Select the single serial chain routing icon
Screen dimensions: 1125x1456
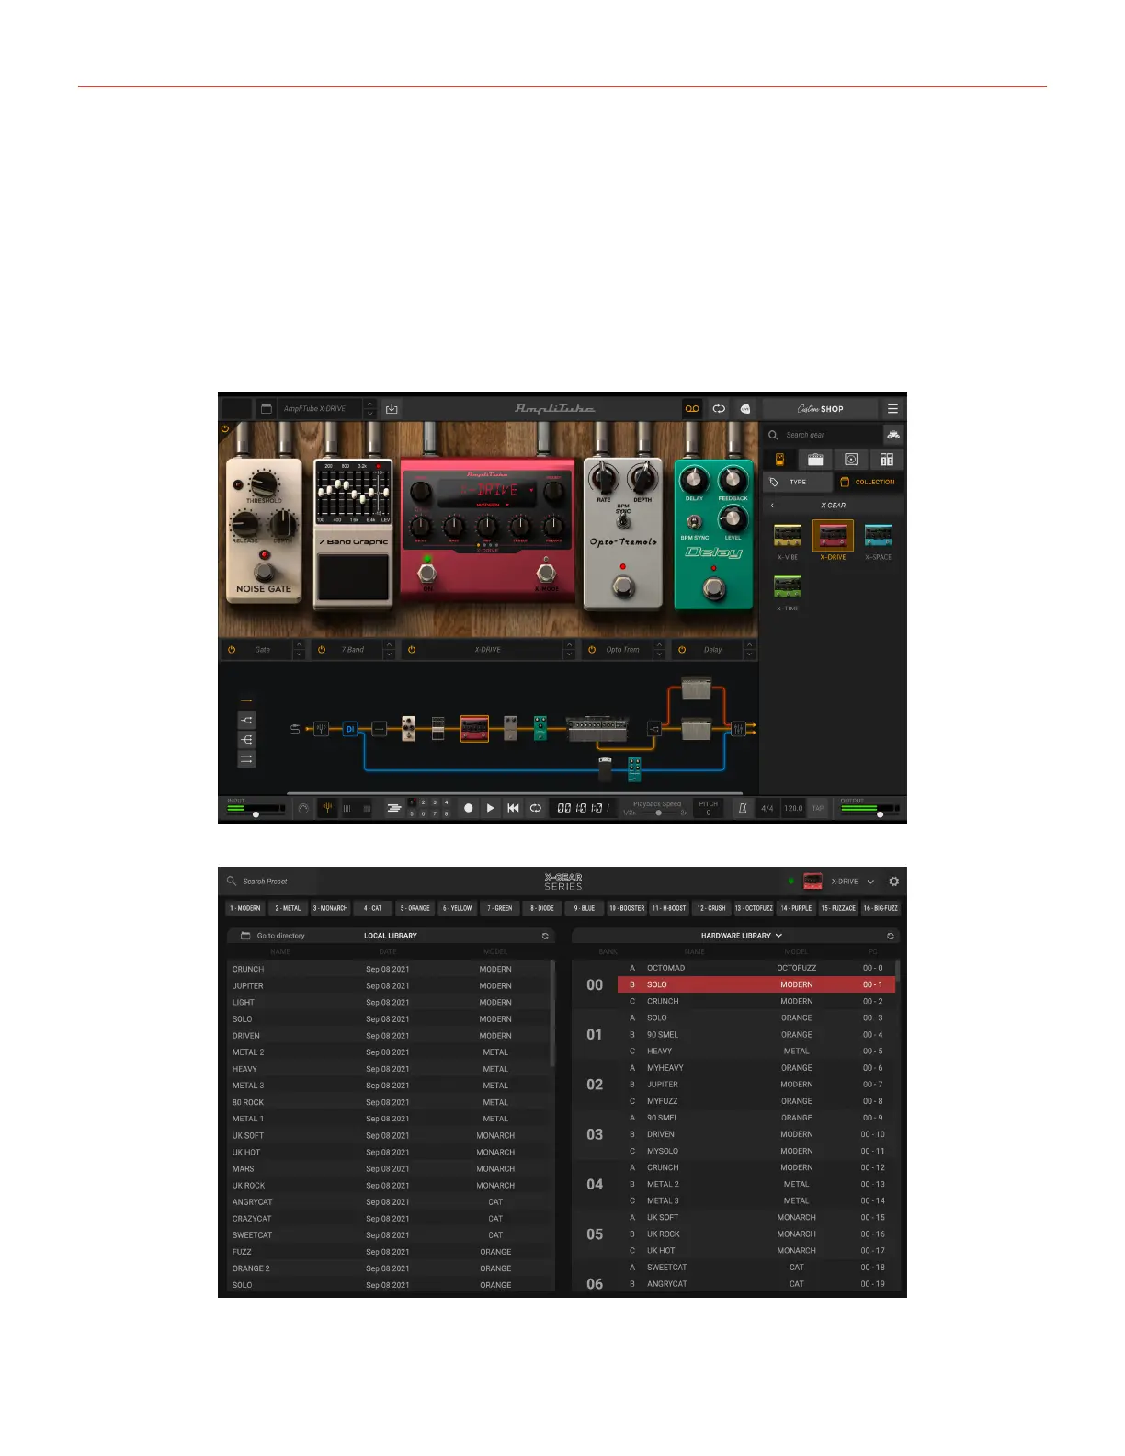point(246,700)
